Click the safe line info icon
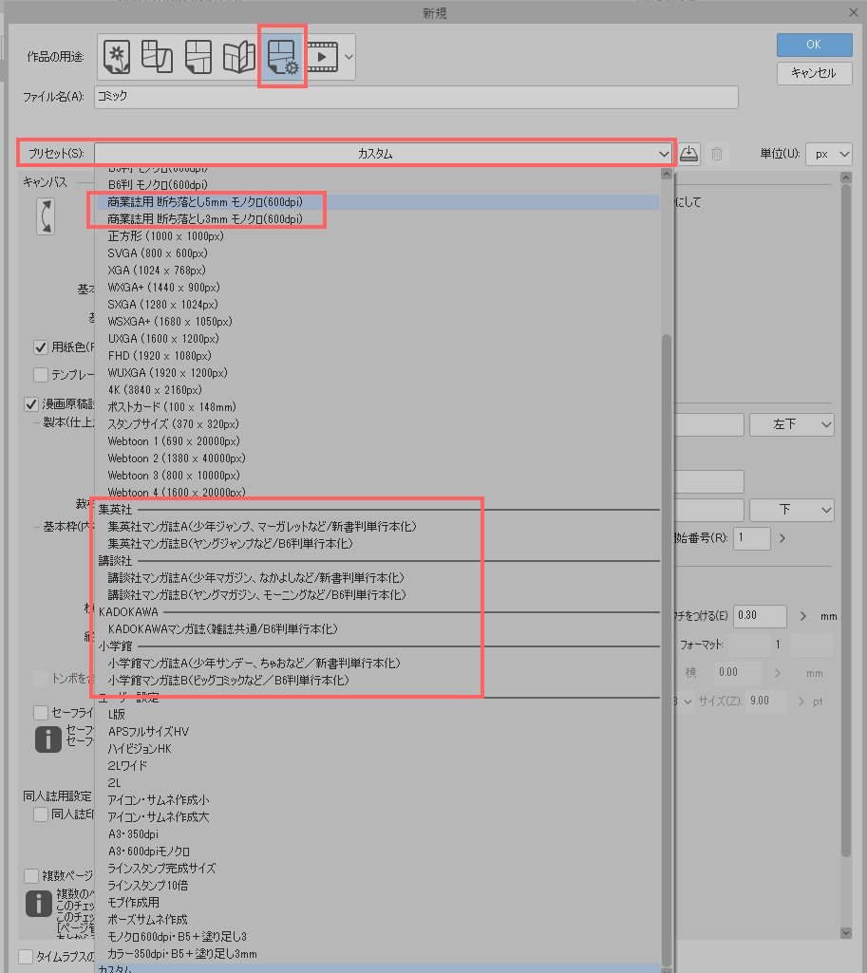 (48, 739)
